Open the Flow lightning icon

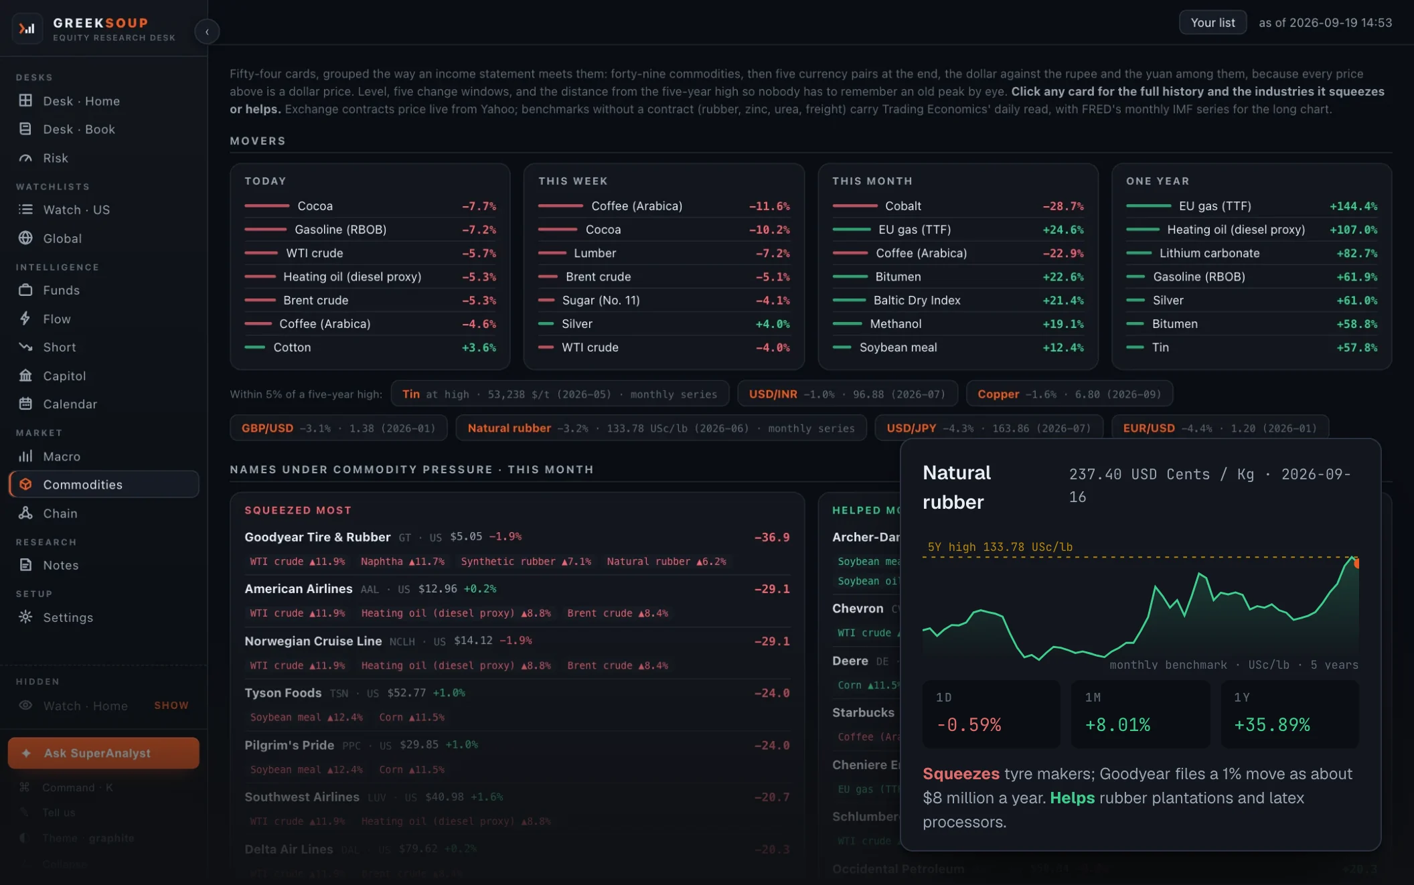tap(25, 319)
